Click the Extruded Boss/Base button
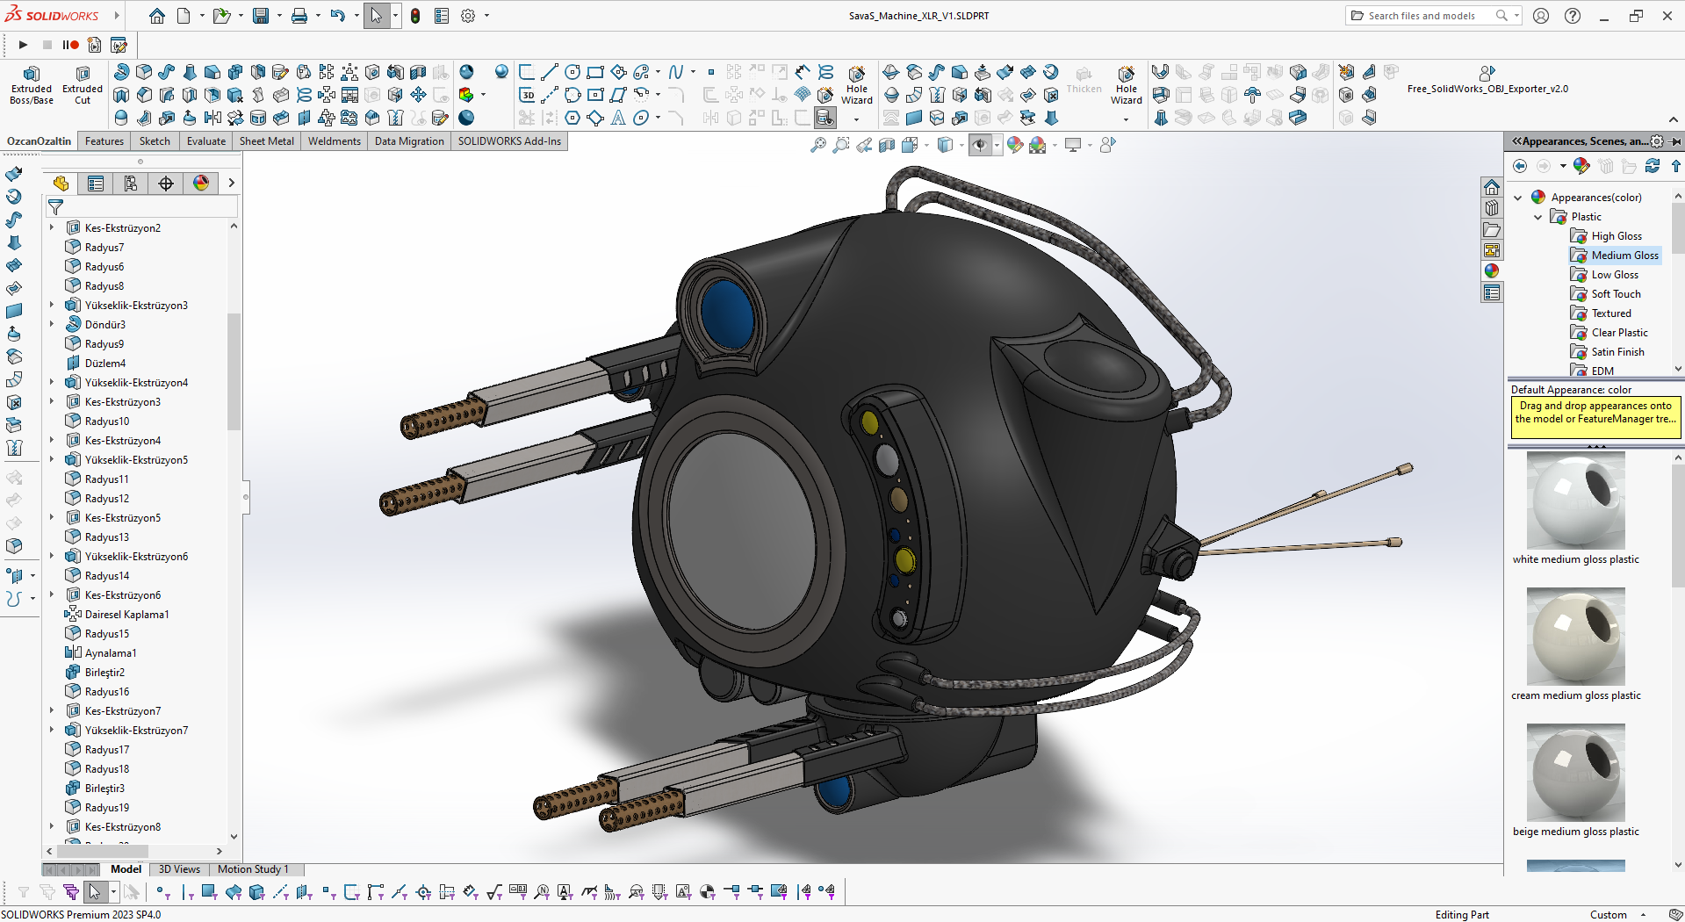The image size is (1685, 922). coord(32,86)
